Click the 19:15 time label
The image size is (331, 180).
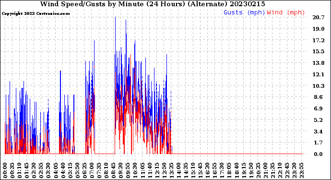[x=243, y=170]
